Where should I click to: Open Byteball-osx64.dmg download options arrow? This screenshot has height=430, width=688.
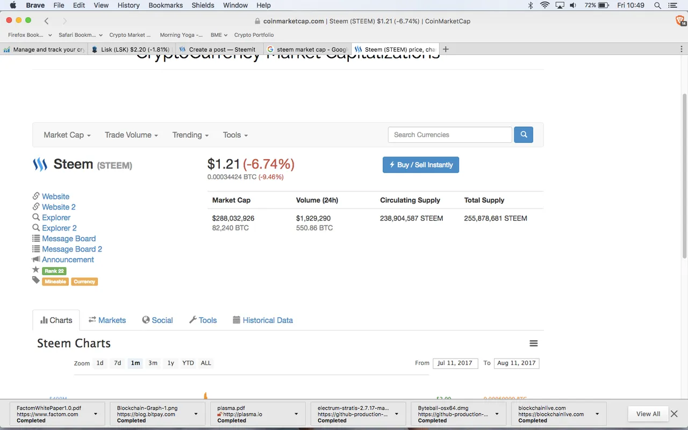point(497,414)
